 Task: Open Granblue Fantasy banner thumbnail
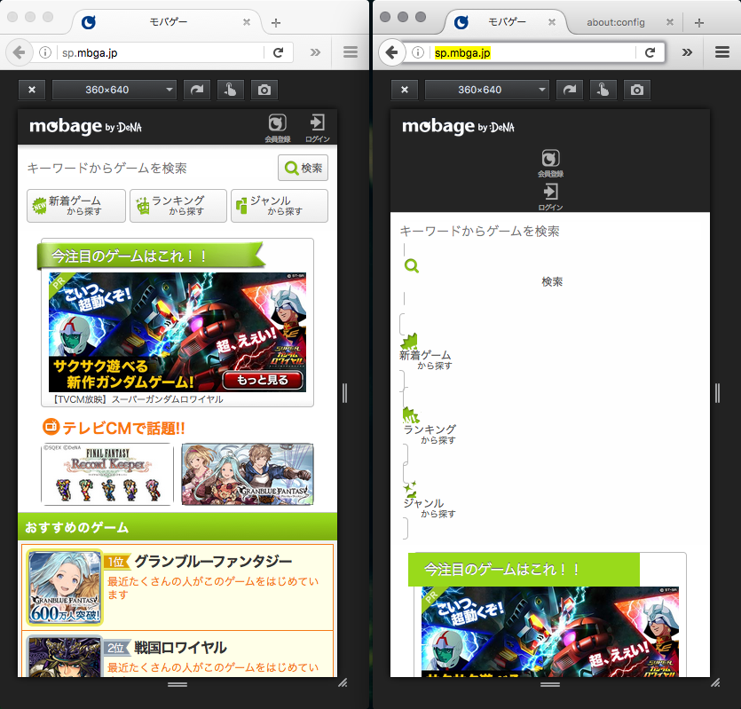[x=248, y=474]
